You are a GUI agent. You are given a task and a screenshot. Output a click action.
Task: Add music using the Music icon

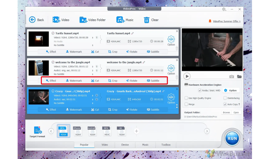(x=120, y=20)
